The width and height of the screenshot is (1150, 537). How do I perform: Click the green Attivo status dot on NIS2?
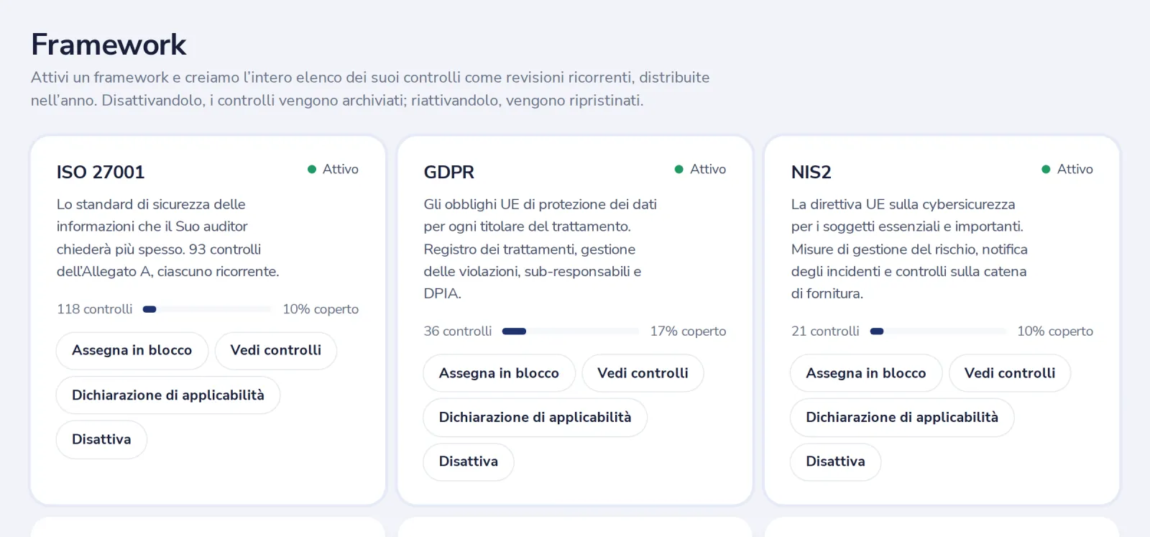pyautogui.click(x=1046, y=170)
